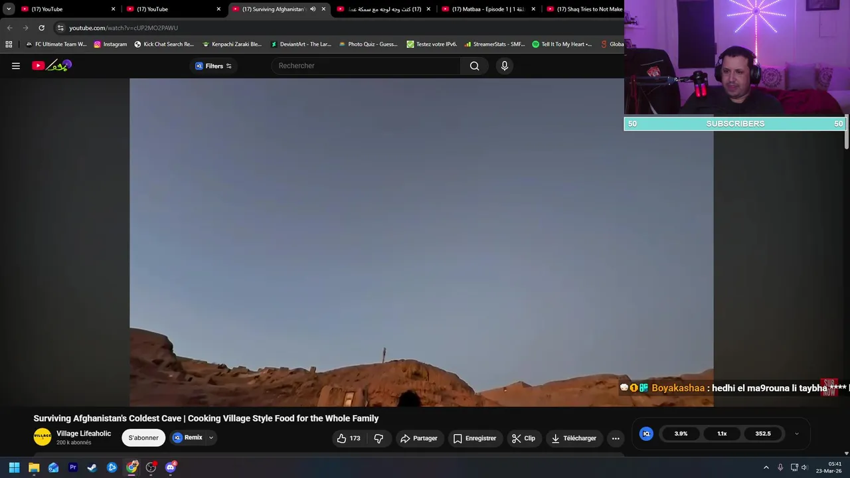This screenshot has height=478, width=850.
Task: Open the Instagram bookmark
Action: coord(110,44)
